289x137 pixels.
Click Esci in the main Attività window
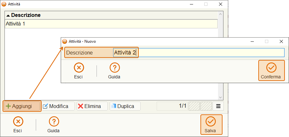pyautogui.click(x=18, y=125)
